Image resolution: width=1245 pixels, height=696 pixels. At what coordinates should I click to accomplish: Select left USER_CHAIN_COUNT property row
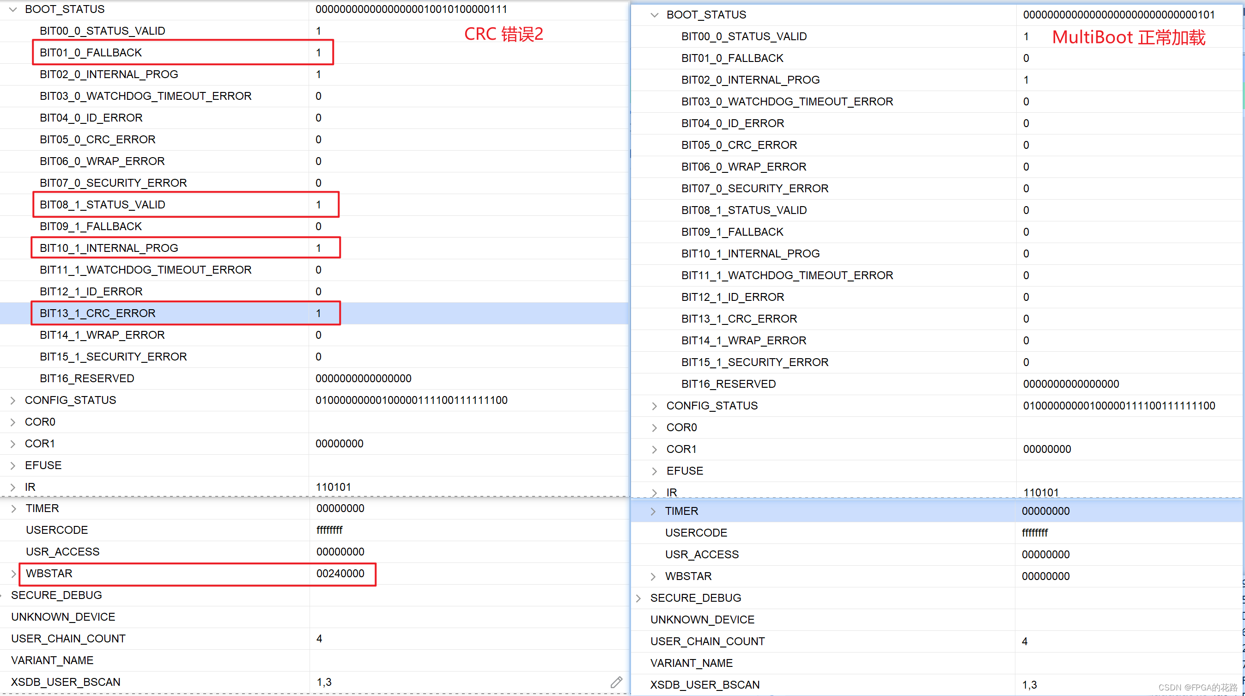pyautogui.click(x=68, y=639)
